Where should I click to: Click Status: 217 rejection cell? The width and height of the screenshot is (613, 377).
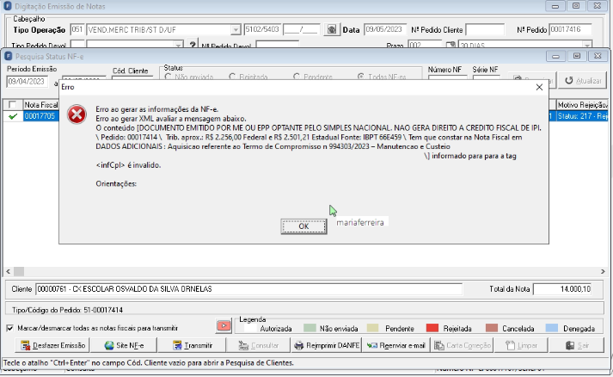point(582,116)
